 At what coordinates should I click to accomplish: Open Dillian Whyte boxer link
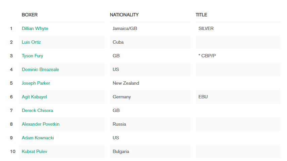(35, 29)
